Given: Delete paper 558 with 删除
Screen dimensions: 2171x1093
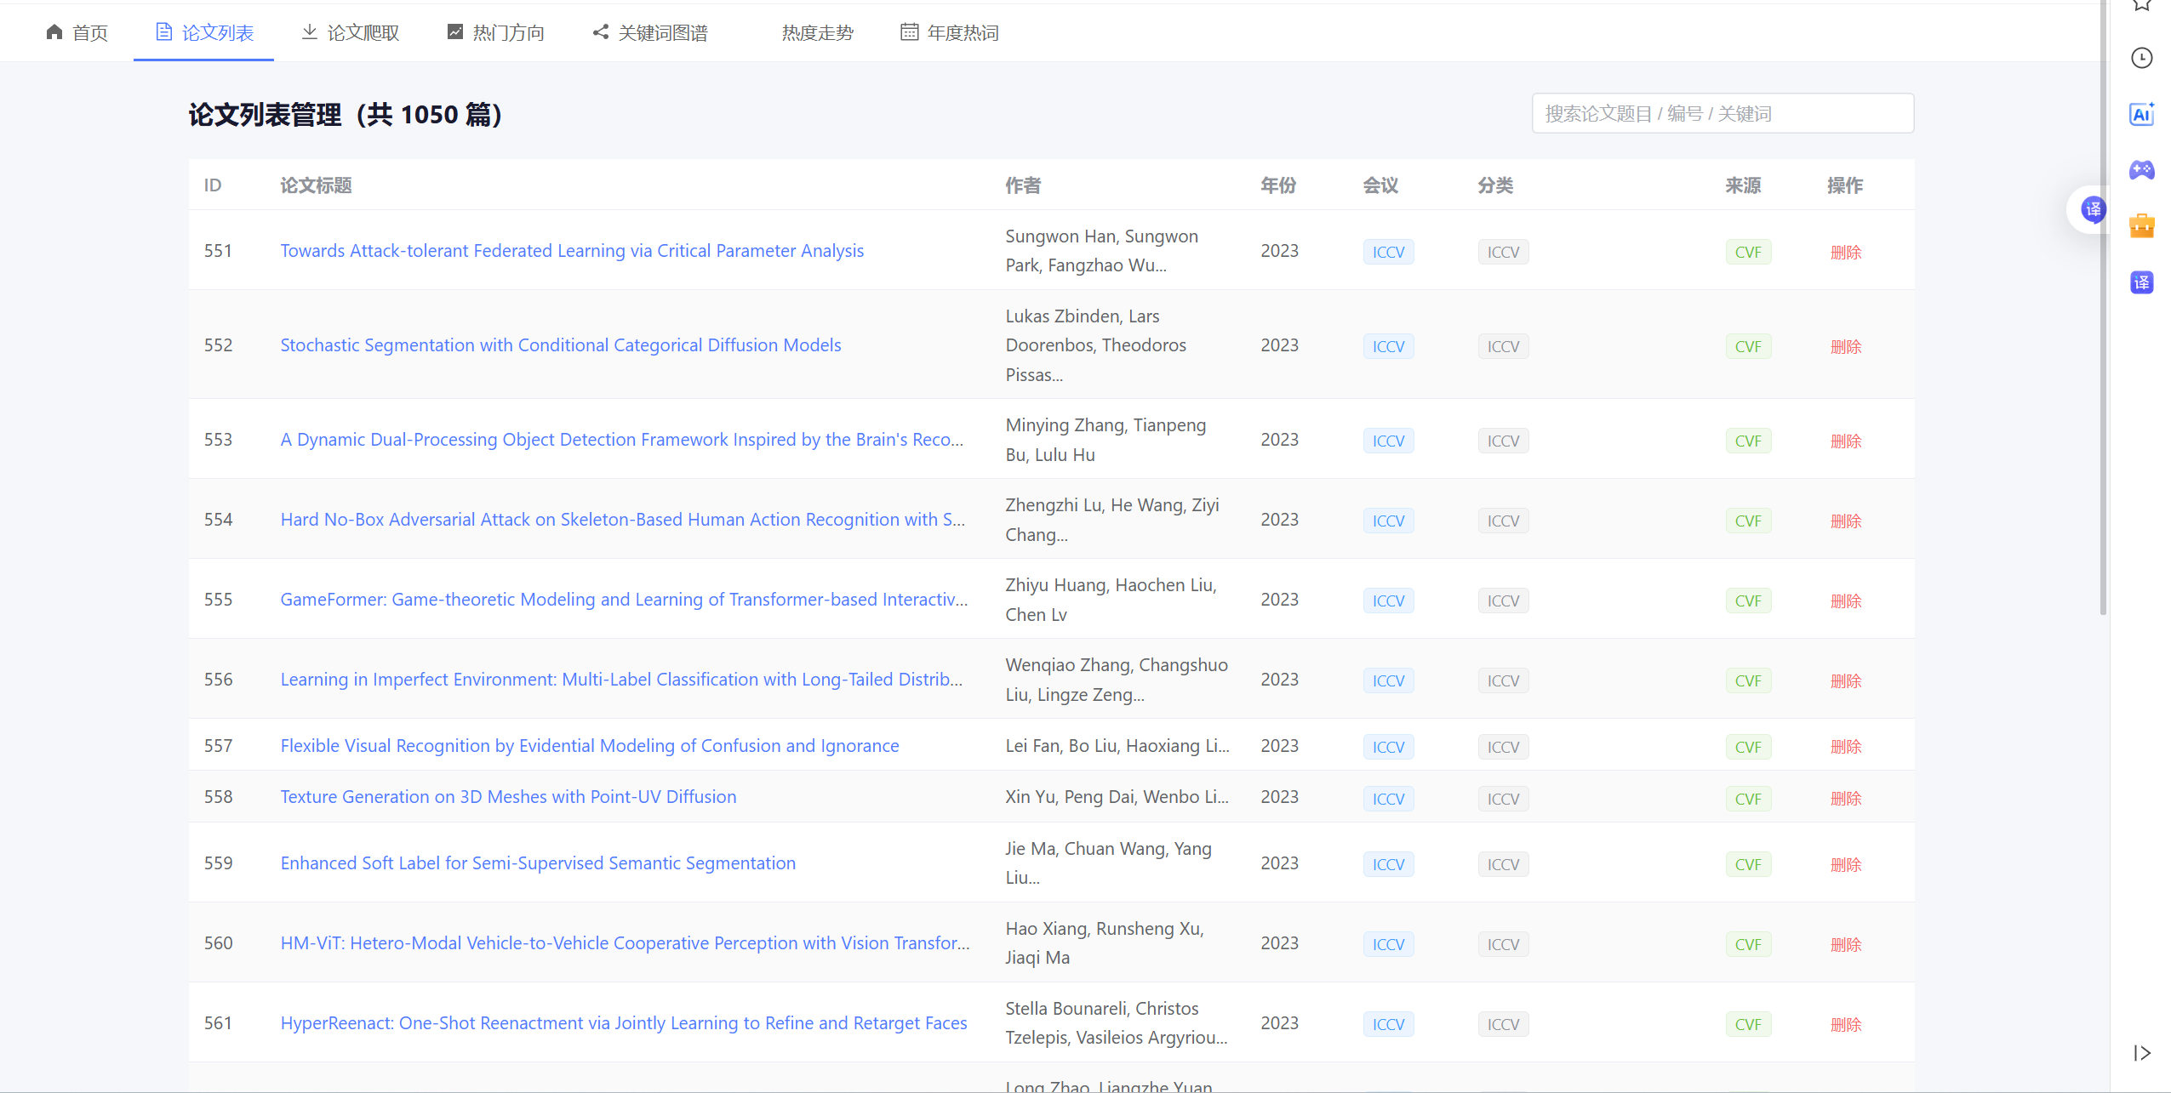Looking at the screenshot, I should (1846, 799).
